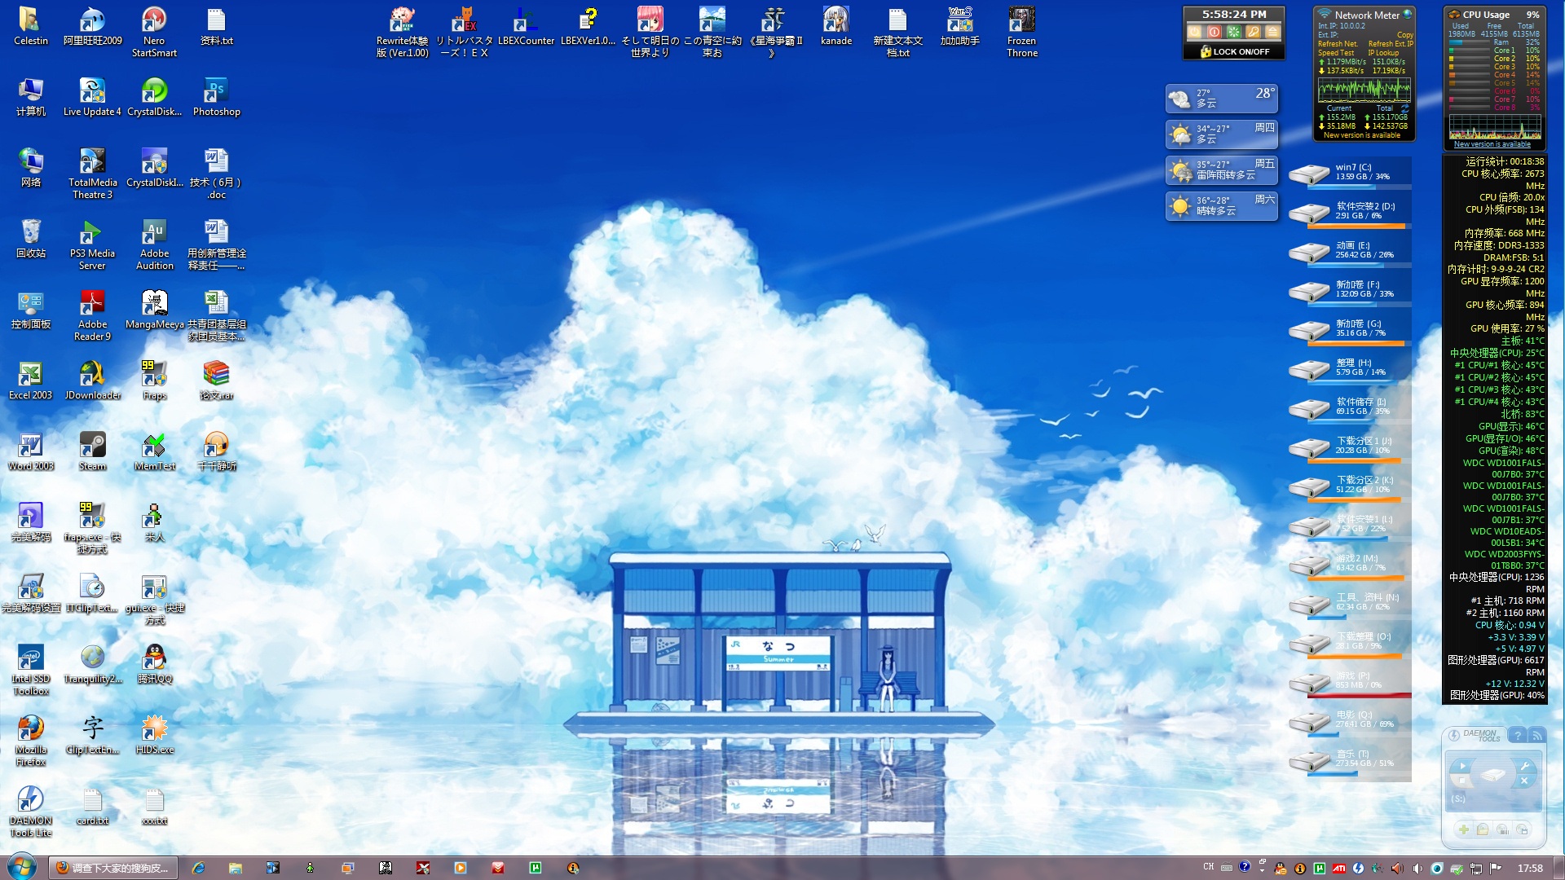Launch Mozilla Firefox desktop icon
This screenshot has width=1565, height=880.
[30, 741]
